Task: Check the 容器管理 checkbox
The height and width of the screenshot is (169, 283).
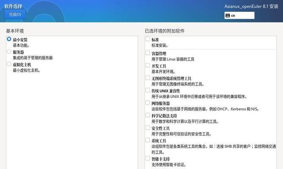Action: pyautogui.click(x=147, y=53)
